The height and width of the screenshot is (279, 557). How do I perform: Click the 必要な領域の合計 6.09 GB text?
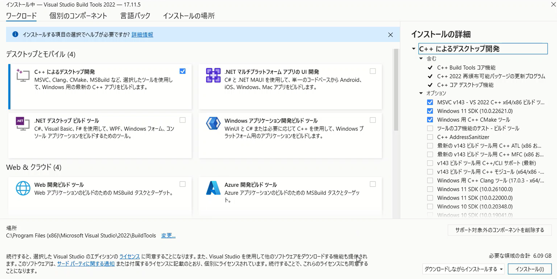[x=520, y=256]
